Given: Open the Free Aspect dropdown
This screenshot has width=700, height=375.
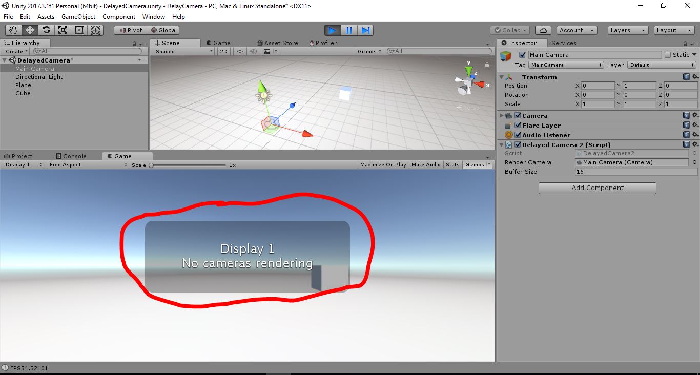Looking at the screenshot, I should point(87,164).
